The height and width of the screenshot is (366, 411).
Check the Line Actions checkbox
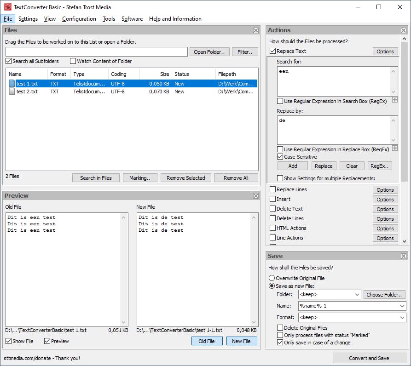pos(272,238)
